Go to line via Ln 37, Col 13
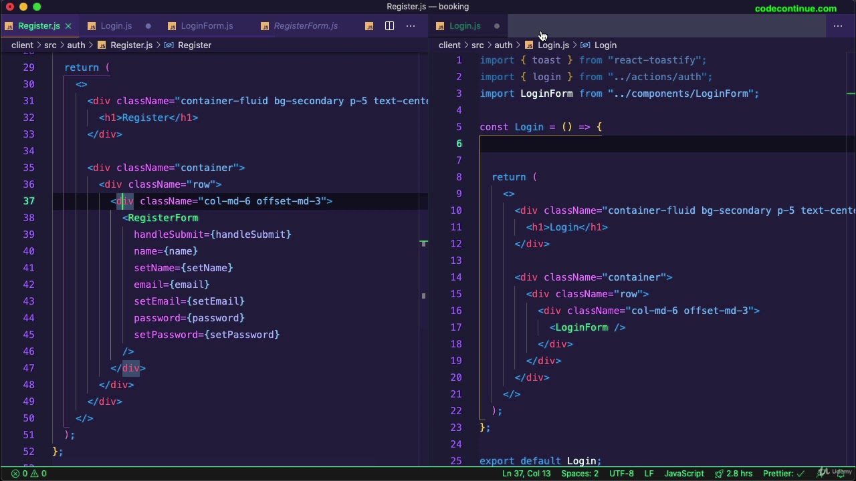This screenshot has width=856, height=481. point(526,474)
